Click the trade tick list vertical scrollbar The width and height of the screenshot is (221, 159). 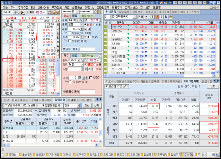58,77
